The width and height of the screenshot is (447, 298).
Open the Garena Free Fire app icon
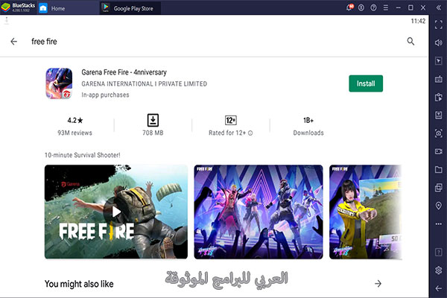pos(59,83)
